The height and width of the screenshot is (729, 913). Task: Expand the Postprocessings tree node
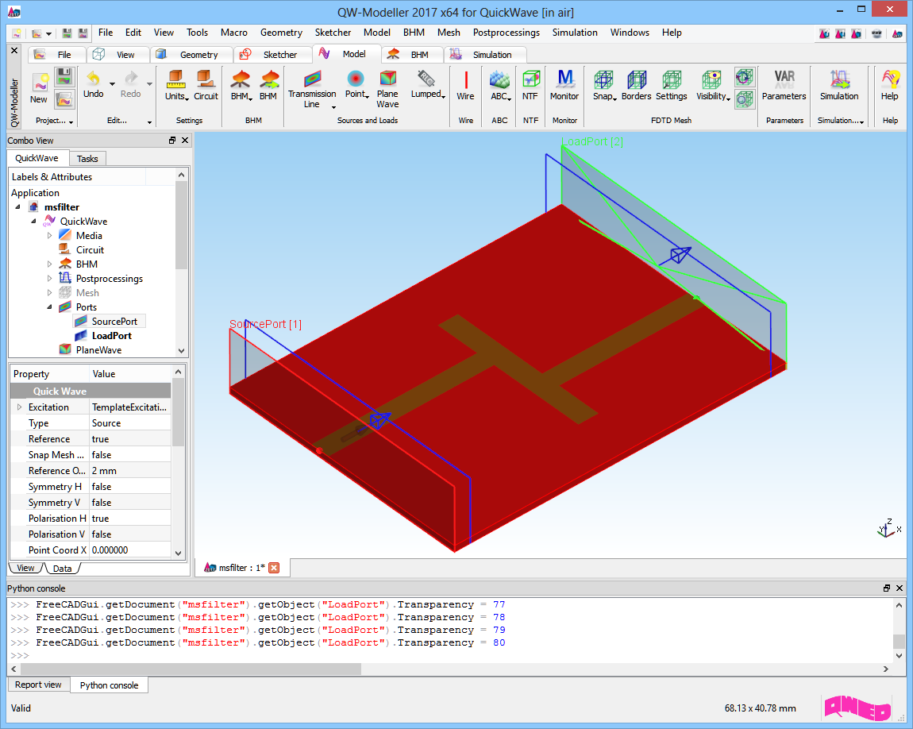point(49,278)
